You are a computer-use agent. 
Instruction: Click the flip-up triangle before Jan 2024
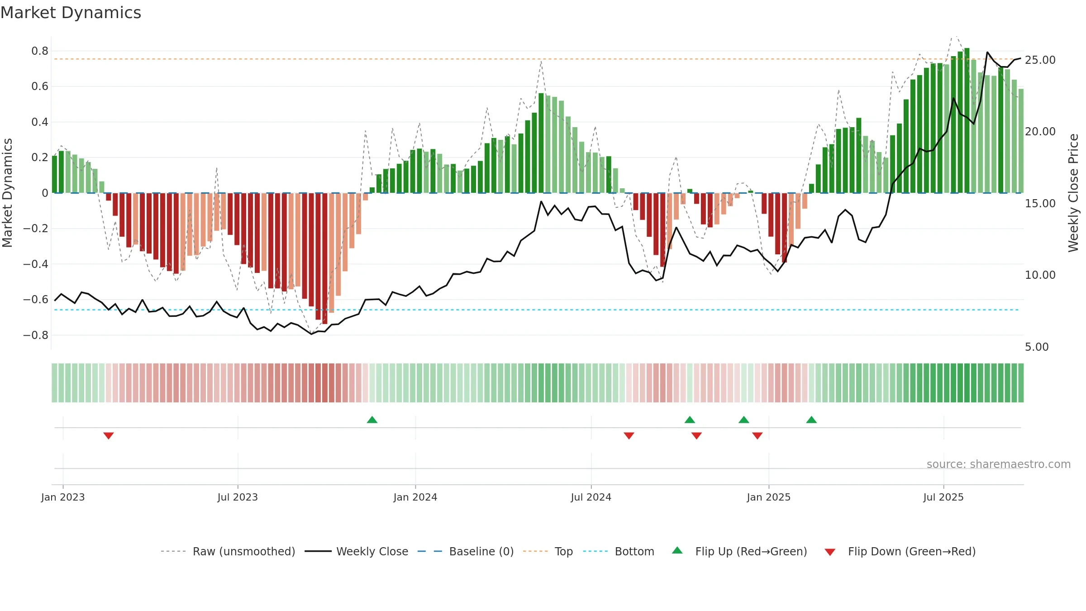pyautogui.click(x=372, y=420)
